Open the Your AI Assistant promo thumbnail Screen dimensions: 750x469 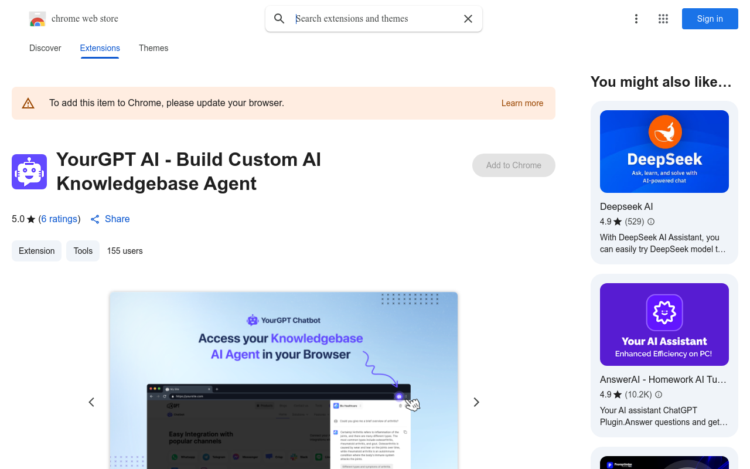click(664, 324)
